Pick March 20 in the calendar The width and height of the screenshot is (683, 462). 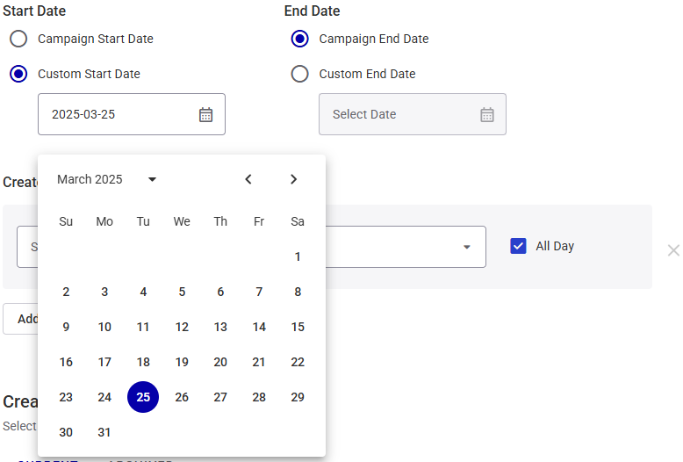(x=220, y=362)
